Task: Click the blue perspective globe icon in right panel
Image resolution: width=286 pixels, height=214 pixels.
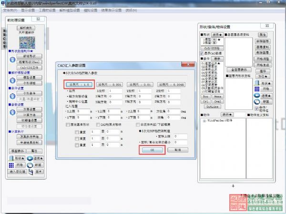Action: click(x=256, y=96)
